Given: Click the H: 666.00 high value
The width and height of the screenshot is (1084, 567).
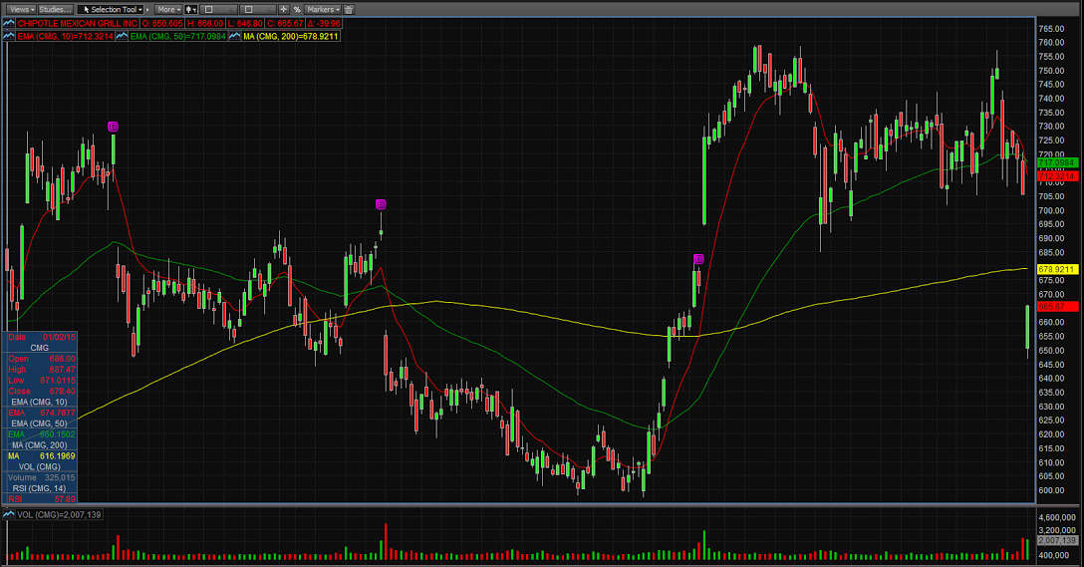Looking at the screenshot, I should (205, 23).
